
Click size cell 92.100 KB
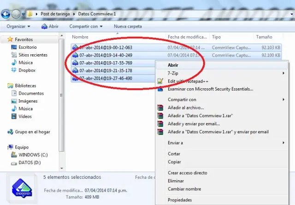(271, 55)
